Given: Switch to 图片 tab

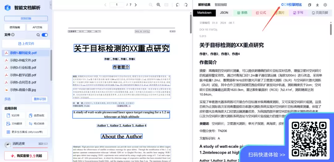Looking at the screenshot, I should point(280,13).
